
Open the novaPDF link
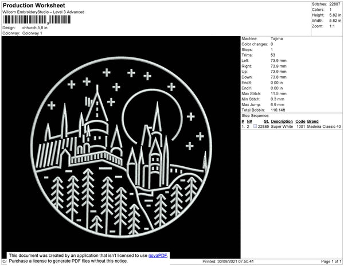[x=158, y=256]
